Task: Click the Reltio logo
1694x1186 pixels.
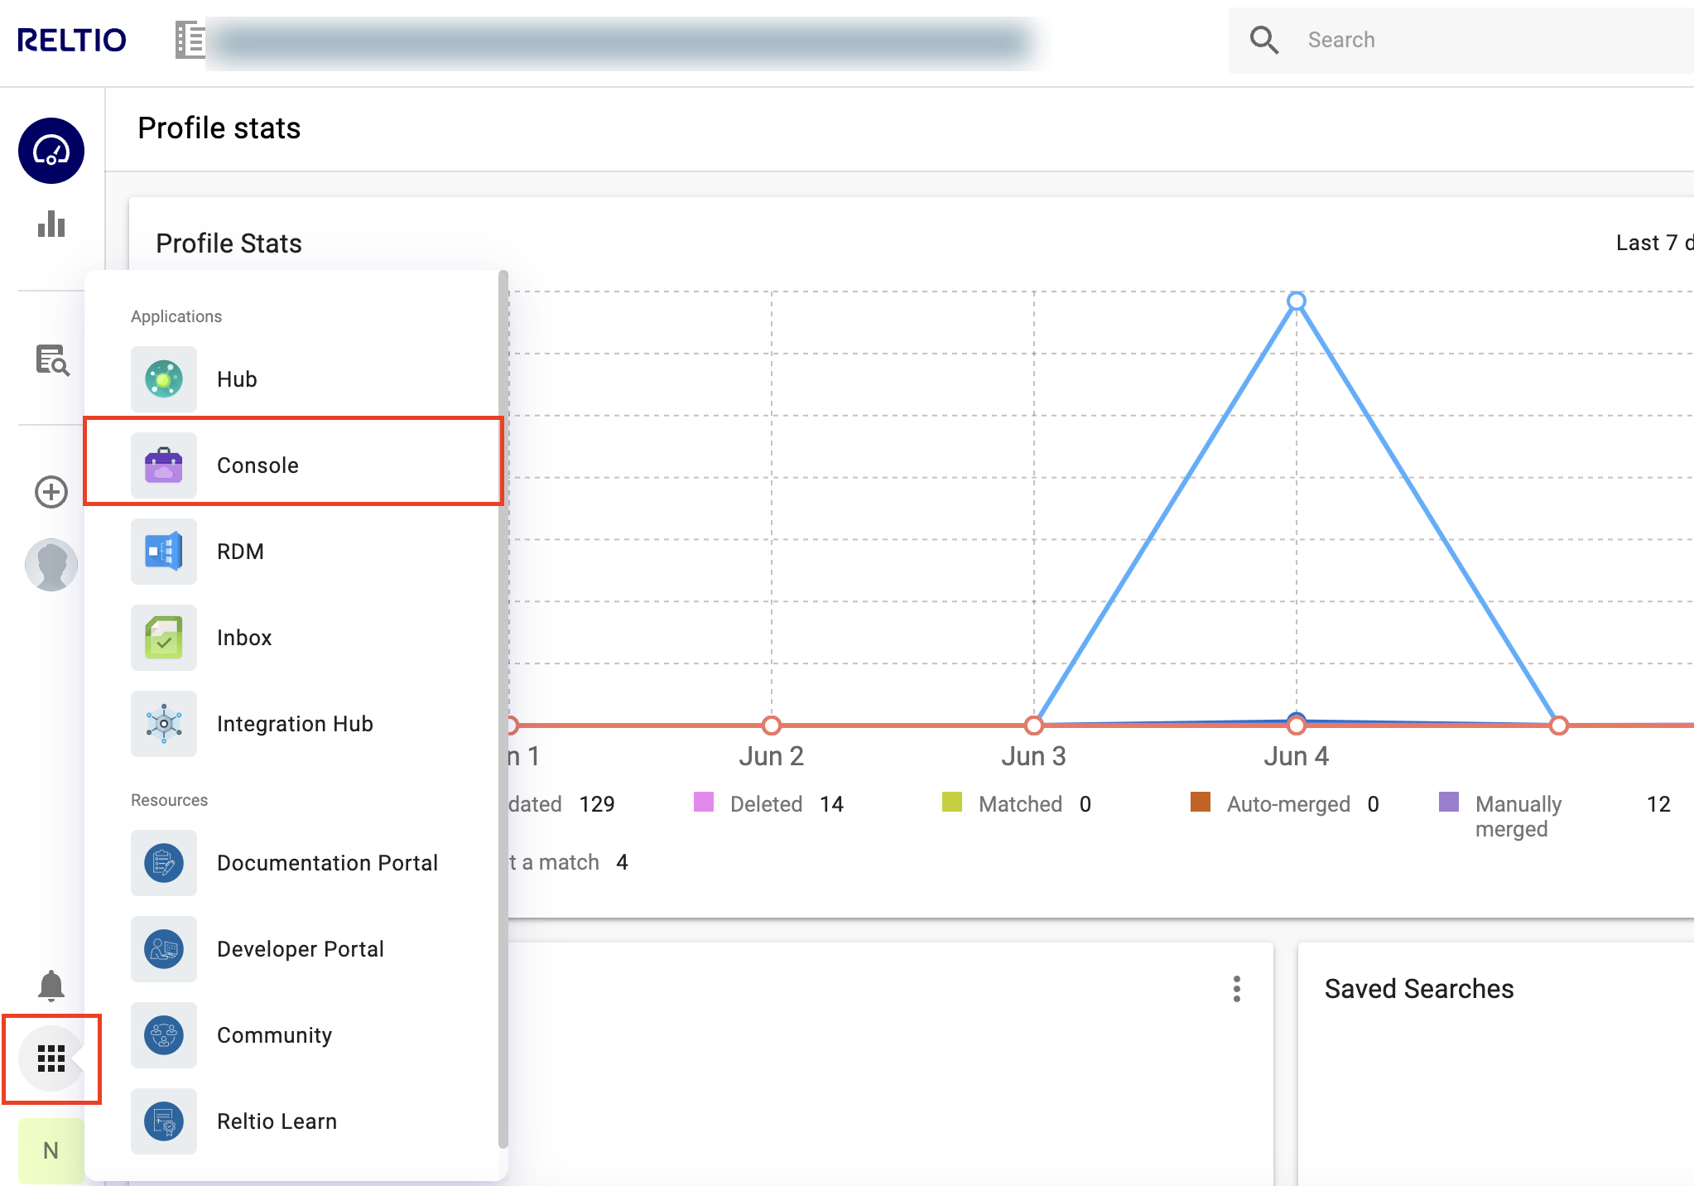Action: (72, 40)
